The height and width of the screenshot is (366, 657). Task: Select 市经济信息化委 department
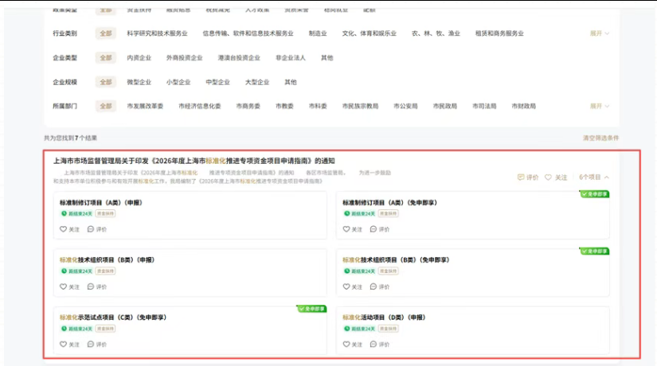[199, 106]
